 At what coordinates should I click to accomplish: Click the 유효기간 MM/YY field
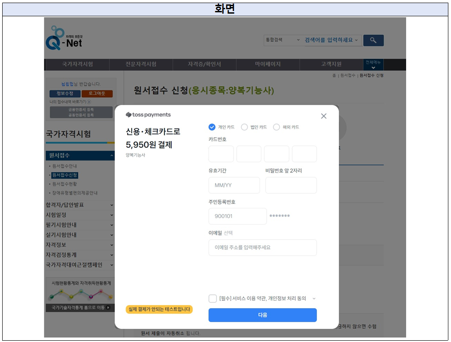[234, 185]
